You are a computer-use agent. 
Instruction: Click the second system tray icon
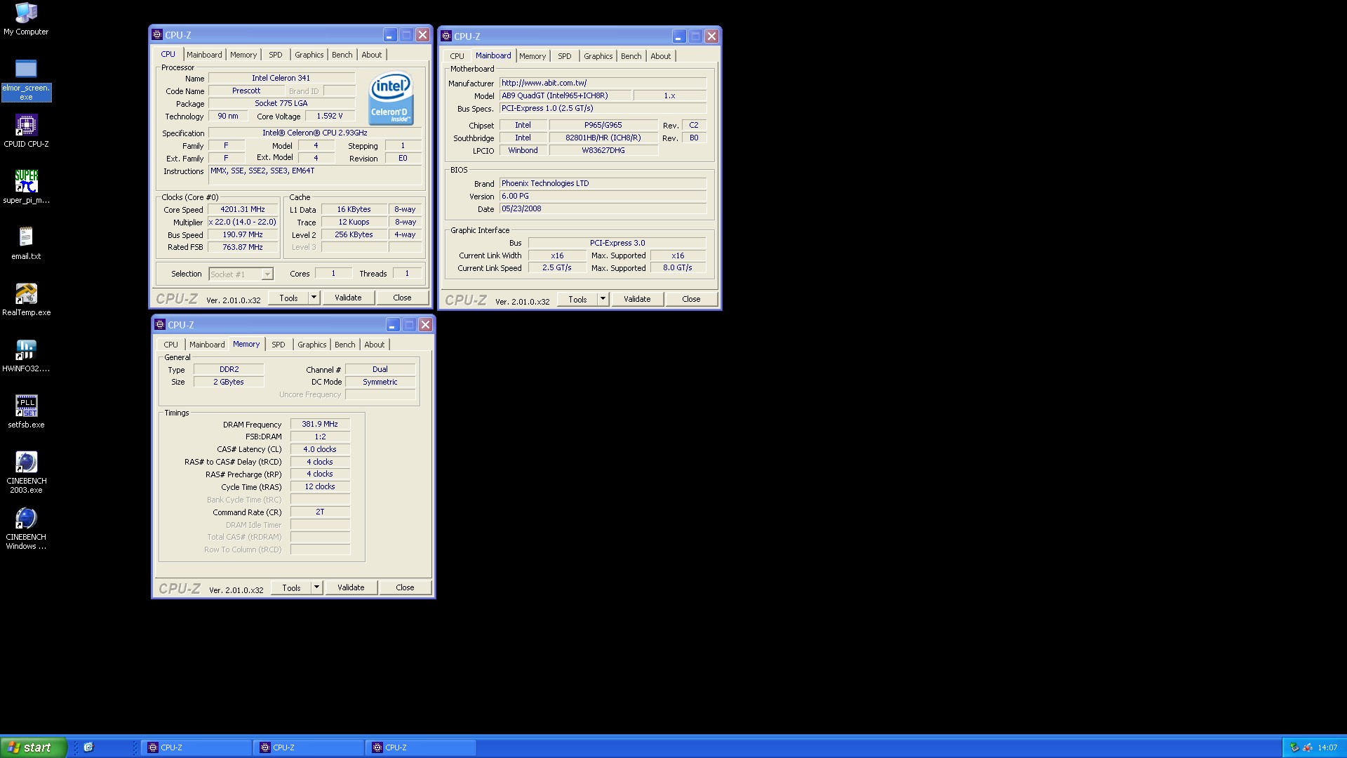(x=1307, y=747)
